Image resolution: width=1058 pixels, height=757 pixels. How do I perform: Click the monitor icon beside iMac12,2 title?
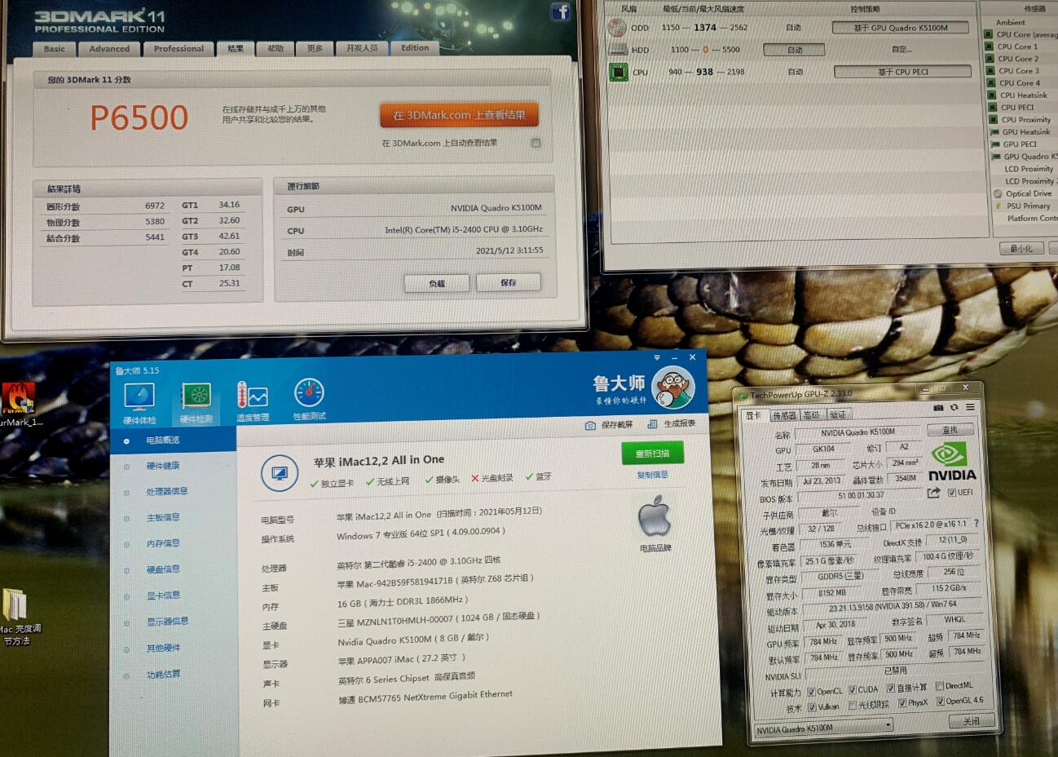click(x=279, y=473)
